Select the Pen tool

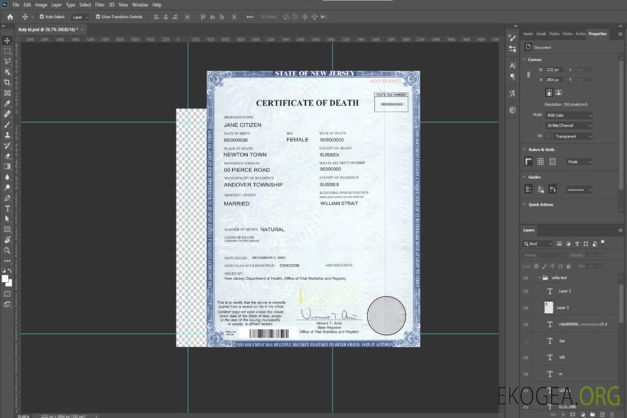tap(7, 198)
